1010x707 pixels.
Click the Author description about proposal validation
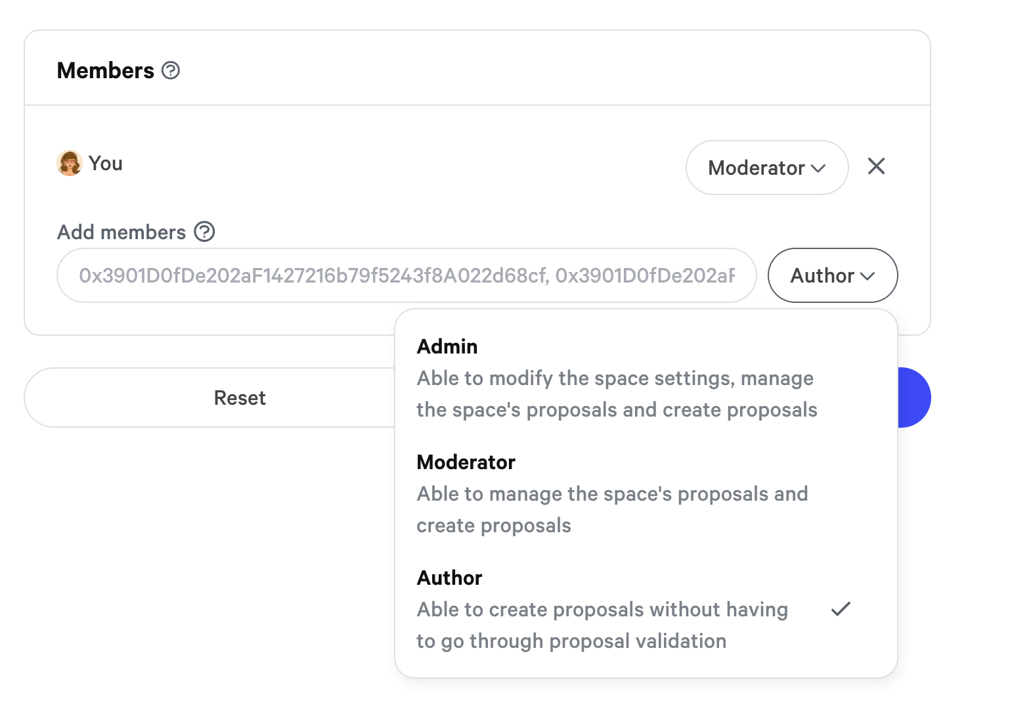[602, 626]
